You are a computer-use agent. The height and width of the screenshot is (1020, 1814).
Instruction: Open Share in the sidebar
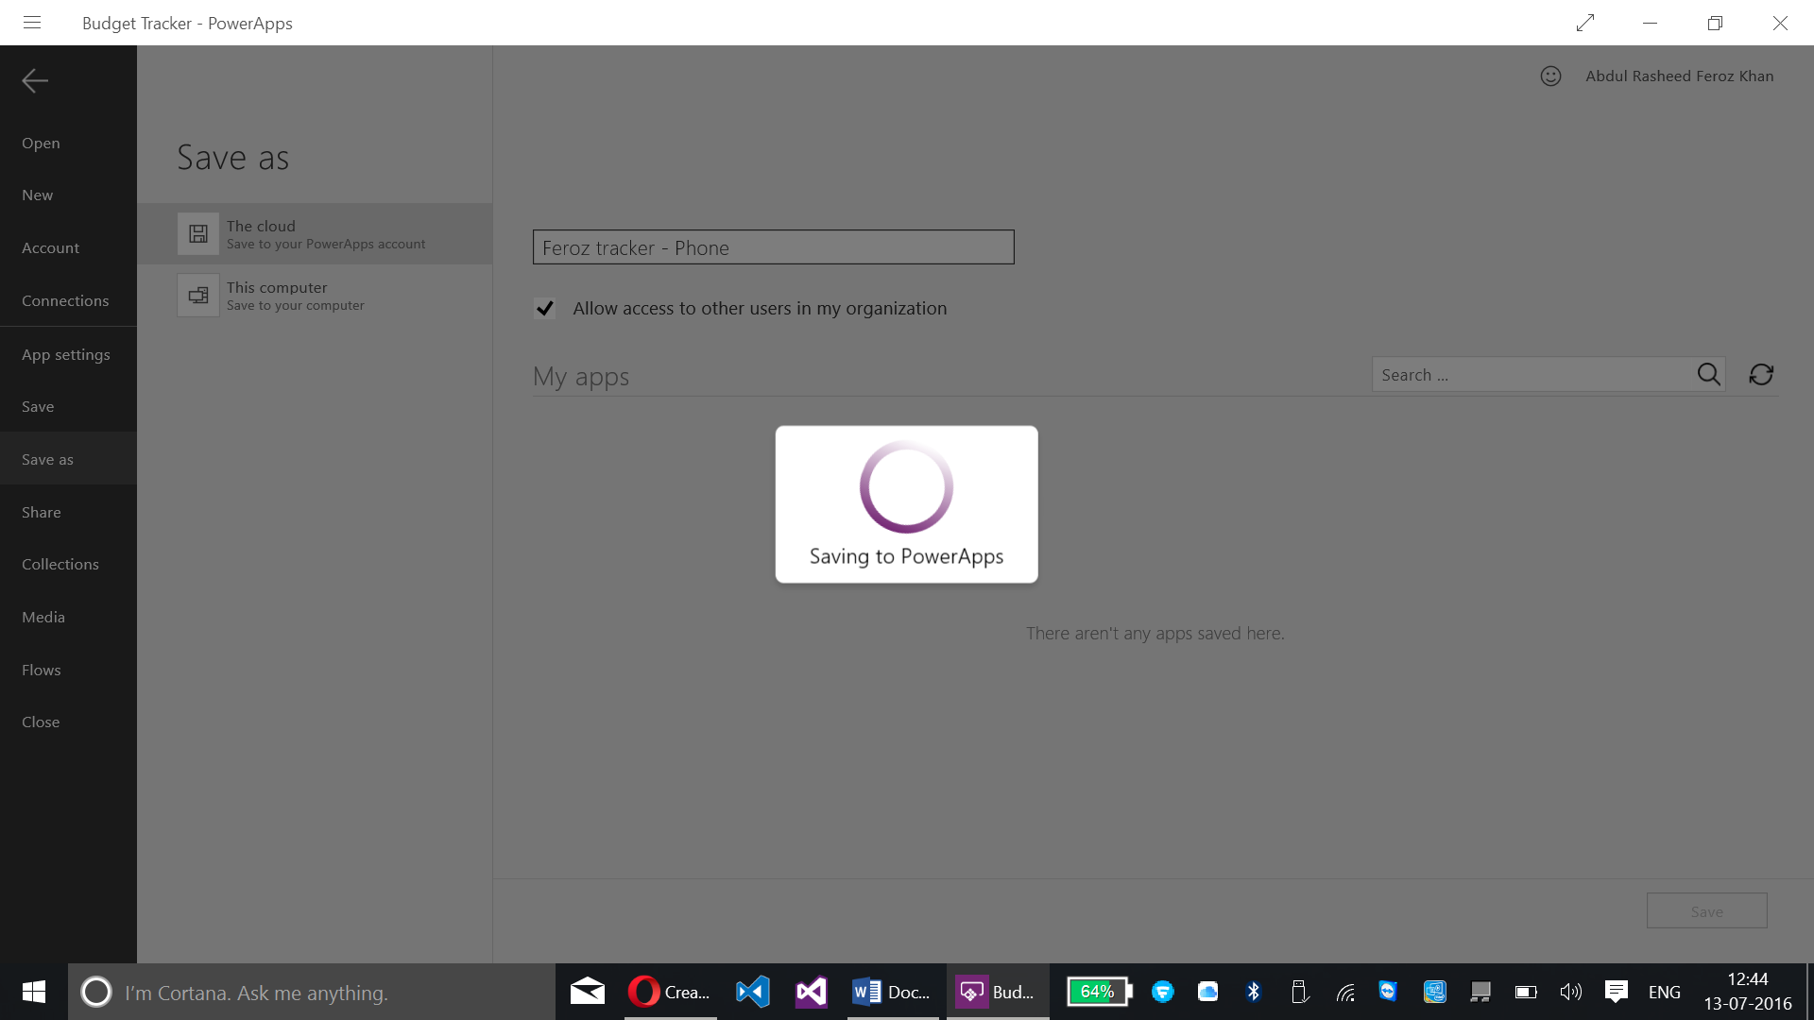(68, 512)
